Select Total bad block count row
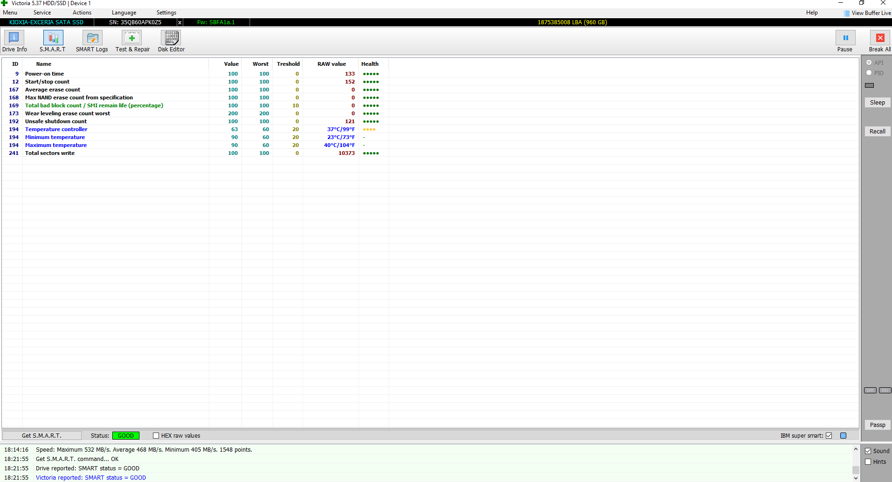This screenshot has height=482, width=892. tap(195, 105)
